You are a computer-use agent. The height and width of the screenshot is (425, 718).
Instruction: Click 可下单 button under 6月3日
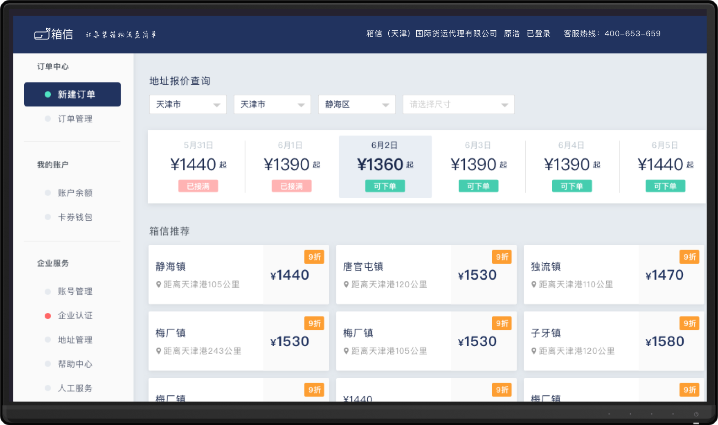coord(479,186)
